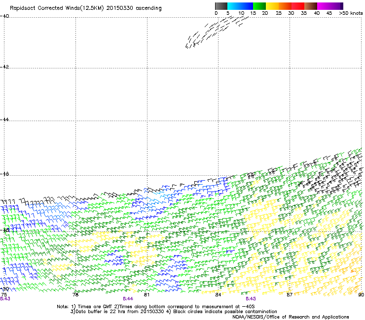Click the 'Data buffer is 22 hrs' note
Image resolution: width=365 pixels, height=320 pixels.
174,312
